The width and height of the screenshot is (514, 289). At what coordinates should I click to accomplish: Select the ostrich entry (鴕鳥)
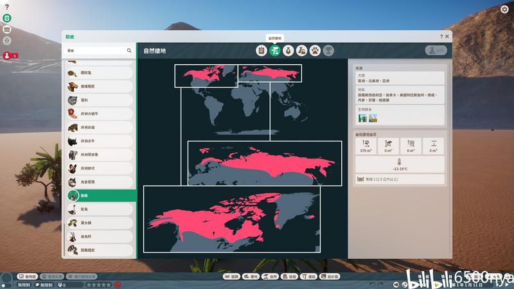tap(100, 209)
